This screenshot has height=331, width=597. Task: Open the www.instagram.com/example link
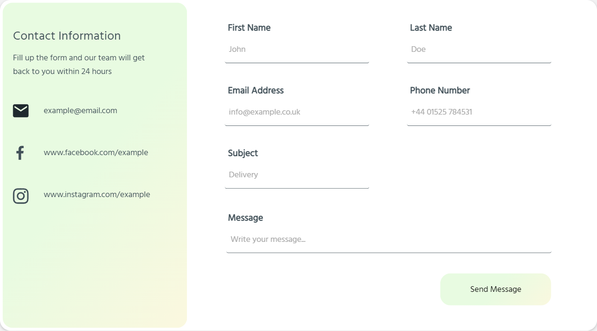tap(97, 195)
